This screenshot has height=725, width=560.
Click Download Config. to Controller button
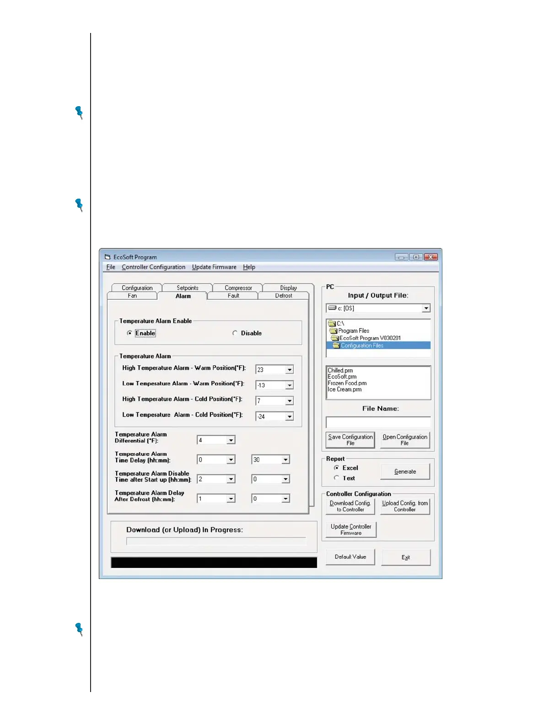pyautogui.click(x=350, y=506)
